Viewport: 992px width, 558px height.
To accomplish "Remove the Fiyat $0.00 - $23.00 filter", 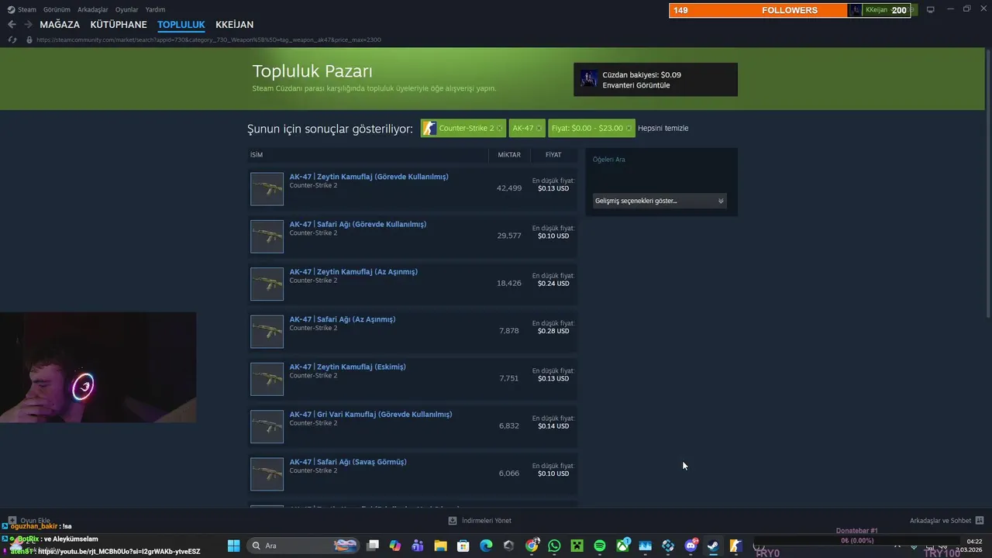I will [629, 128].
